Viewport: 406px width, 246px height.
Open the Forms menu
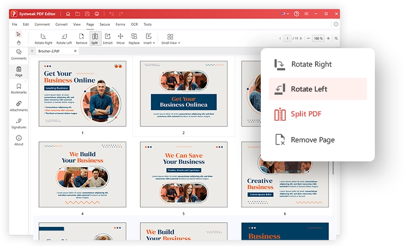(120, 24)
